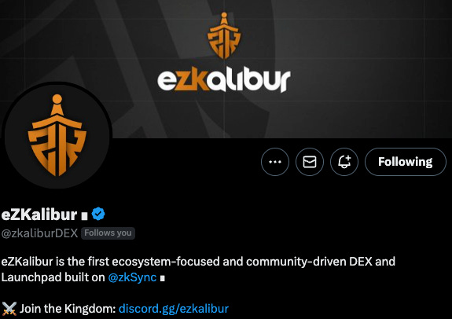The image size is (452, 319).
Task: Click the Following button
Action: [x=406, y=162]
